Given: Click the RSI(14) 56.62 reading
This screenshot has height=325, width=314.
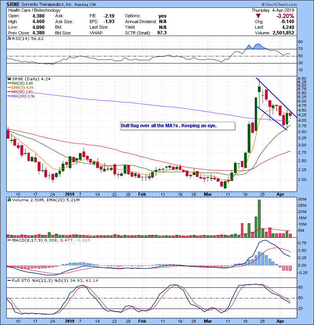Looking at the screenshot, I should (28, 38).
